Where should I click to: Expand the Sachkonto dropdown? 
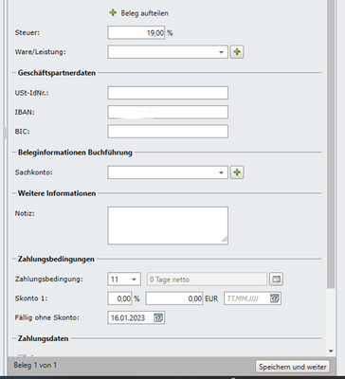click(221, 172)
